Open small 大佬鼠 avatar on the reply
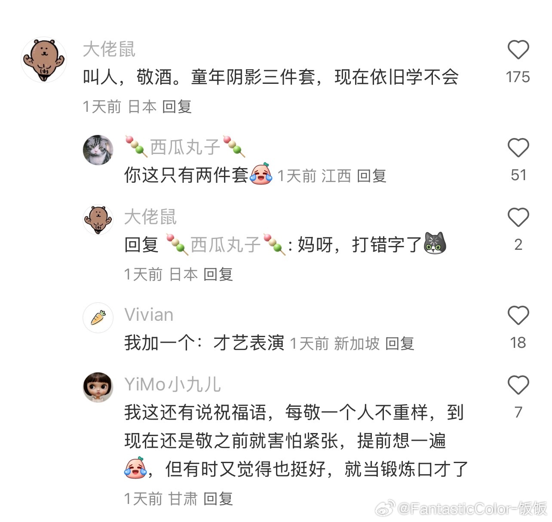Viewport: 552px width, 522px height. click(98, 219)
